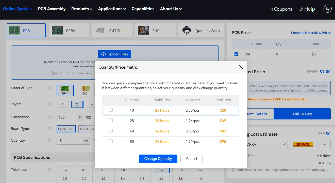Open the Coupons ticket icon
The width and height of the screenshot is (335, 183).
coord(271,9)
